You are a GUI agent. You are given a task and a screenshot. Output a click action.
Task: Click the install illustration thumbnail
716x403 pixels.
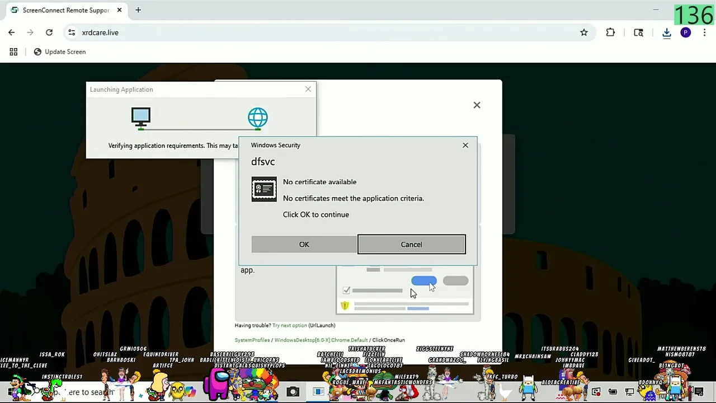click(x=405, y=289)
